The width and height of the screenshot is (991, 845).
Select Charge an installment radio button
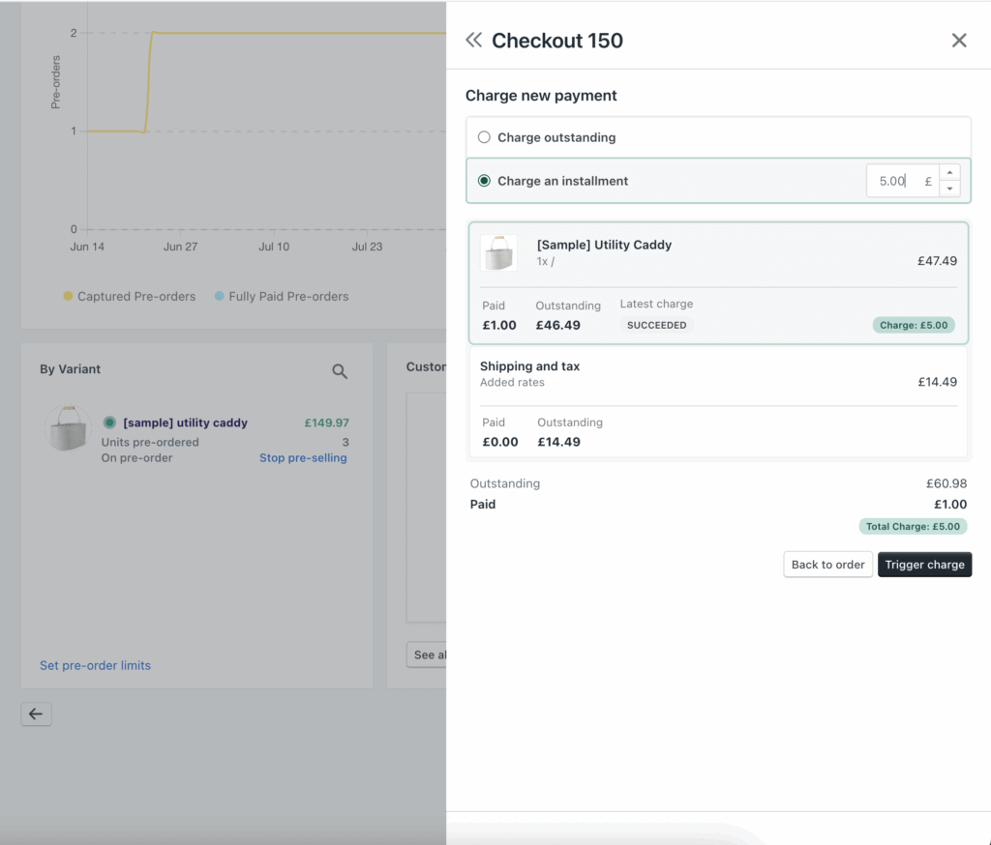[484, 181]
